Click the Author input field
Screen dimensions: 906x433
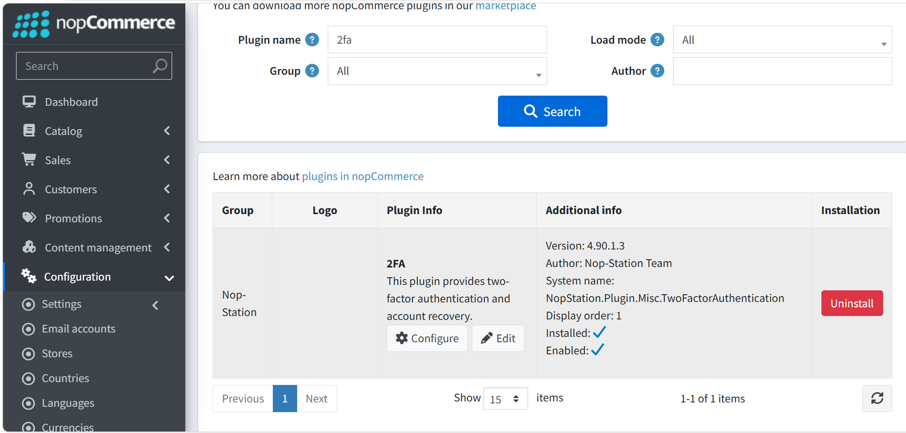click(x=782, y=71)
